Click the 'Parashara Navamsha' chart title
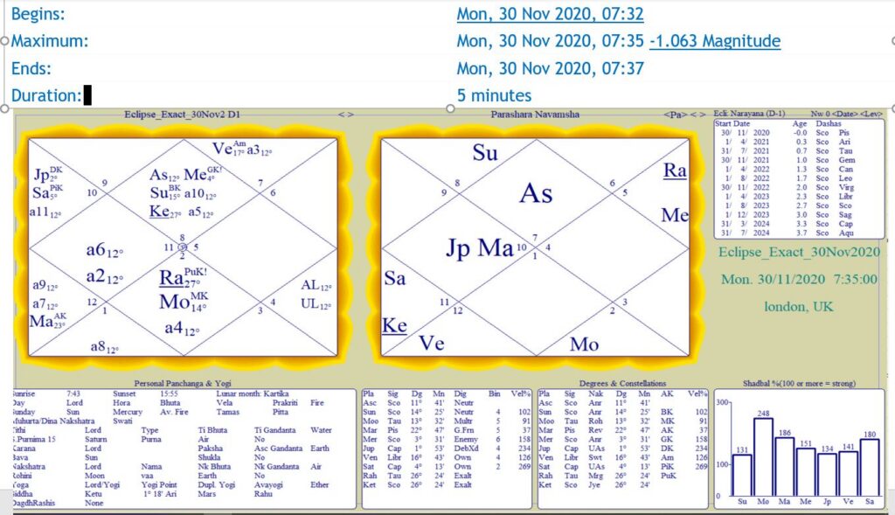Image resolution: width=895 pixels, height=515 pixels. (x=535, y=115)
